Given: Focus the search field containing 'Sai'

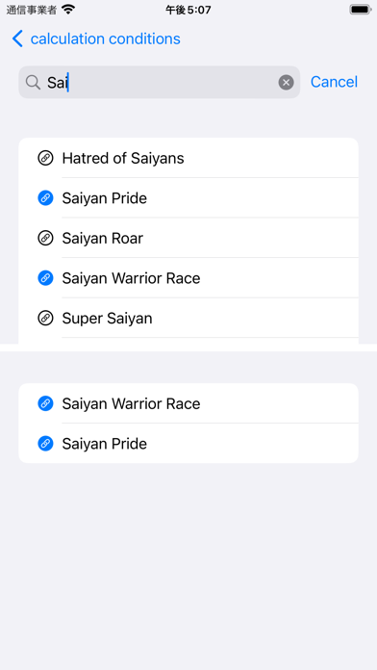Looking at the screenshot, I should [x=160, y=82].
